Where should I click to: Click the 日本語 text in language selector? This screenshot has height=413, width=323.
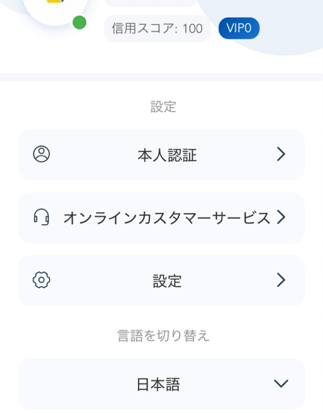coord(158,385)
